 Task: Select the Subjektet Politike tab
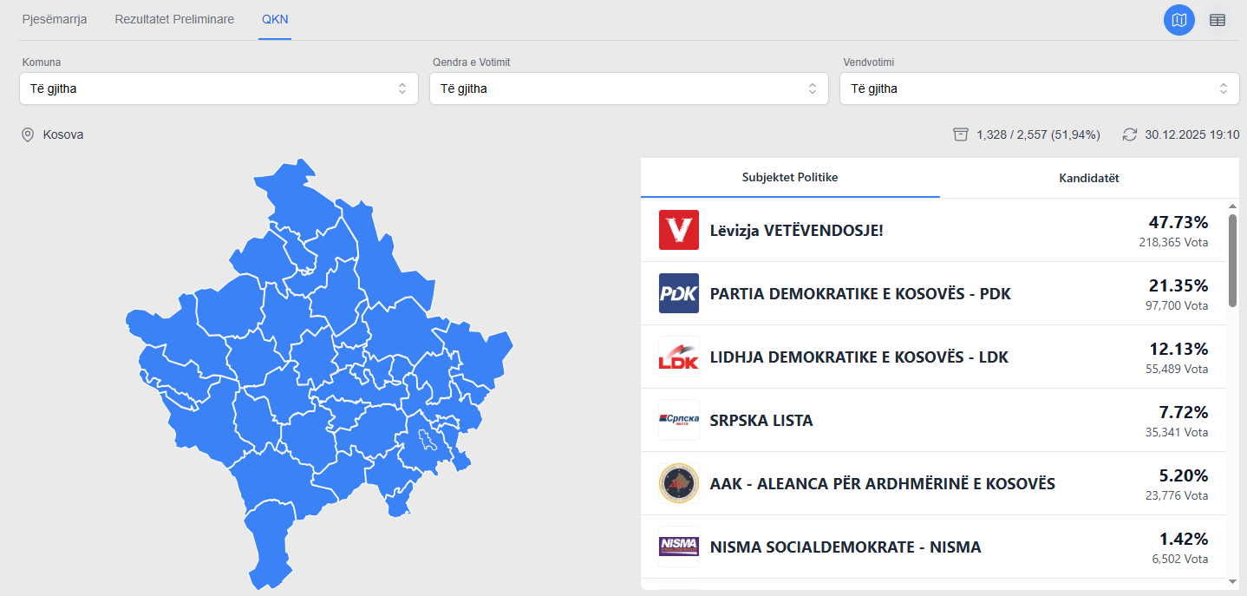pyautogui.click(x=790, y=178)
